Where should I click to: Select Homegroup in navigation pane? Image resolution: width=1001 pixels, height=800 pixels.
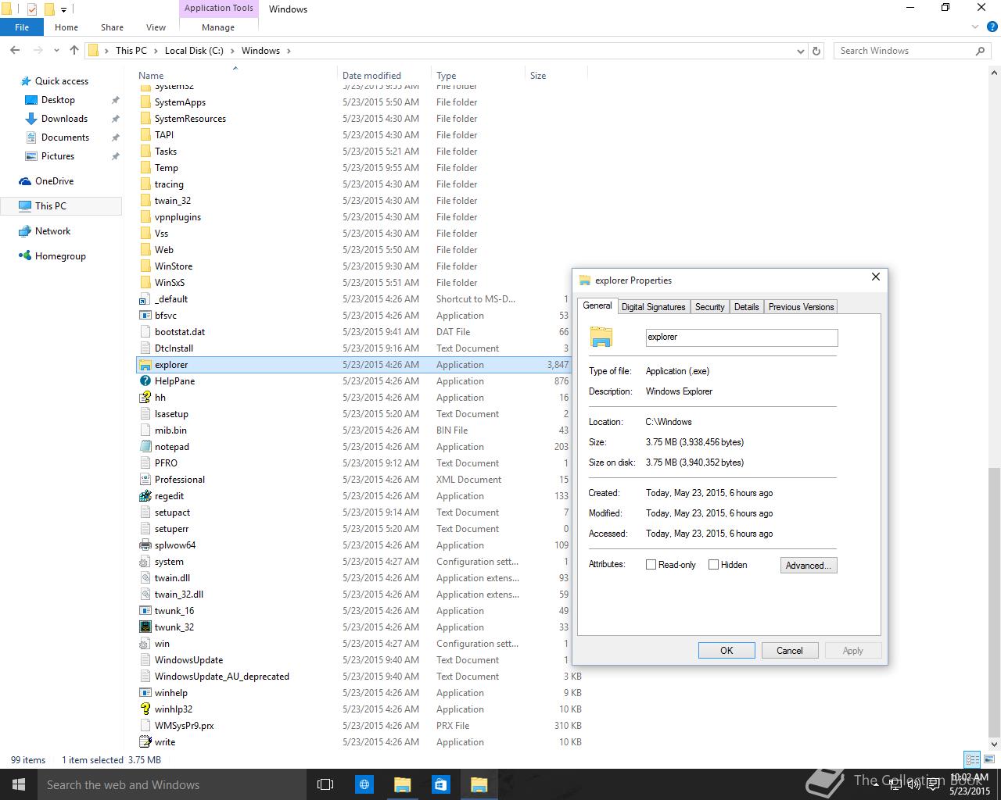[x=60, y=256]
